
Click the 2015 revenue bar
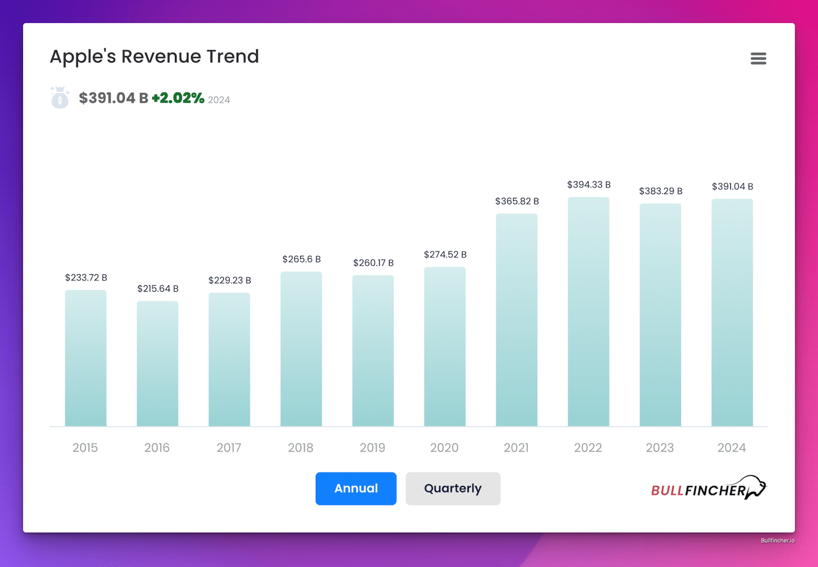pos(86,358)
